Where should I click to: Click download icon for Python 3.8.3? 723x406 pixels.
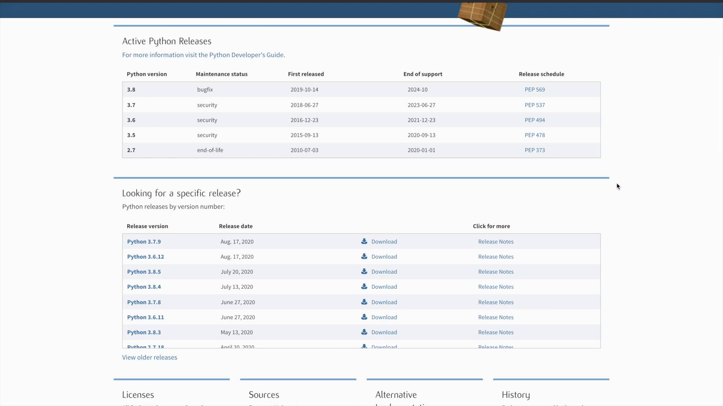click(364, 332)
